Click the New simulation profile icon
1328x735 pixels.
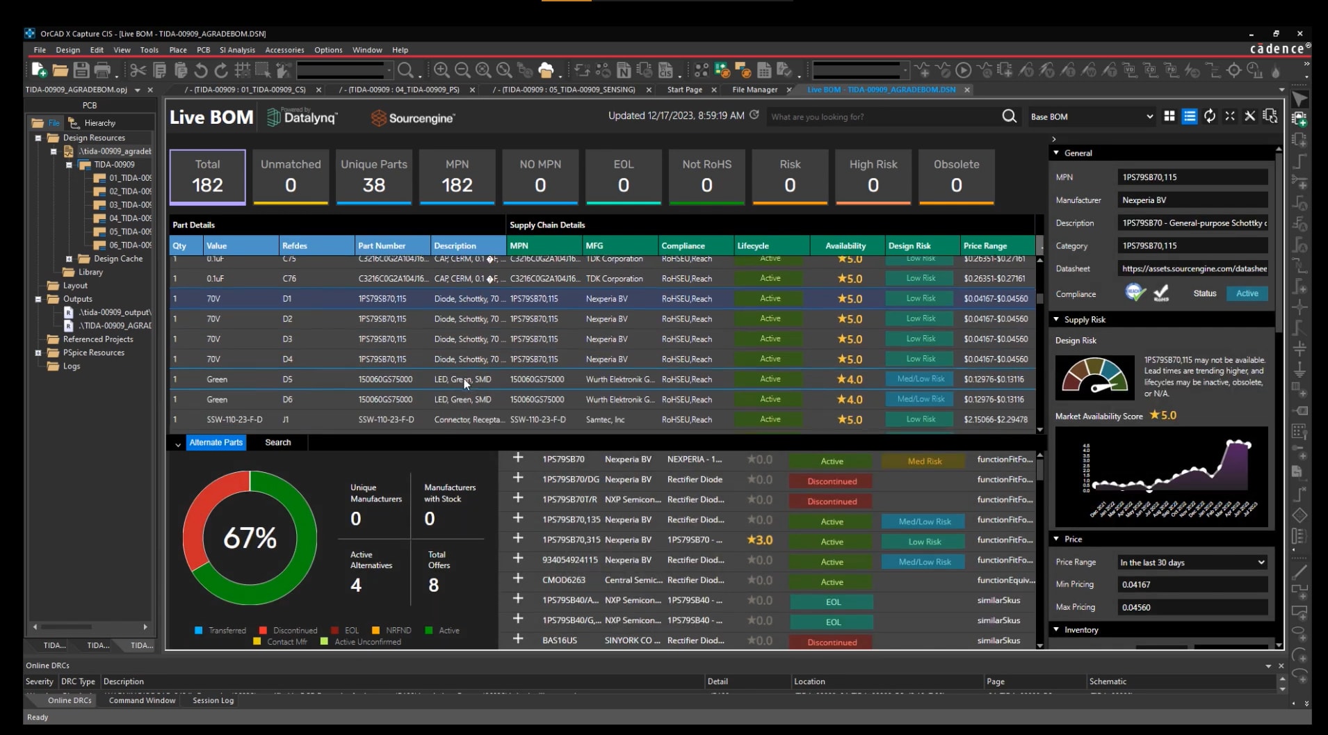coord(923,70)
